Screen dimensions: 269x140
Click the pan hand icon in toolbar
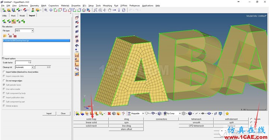pos(109,10)
